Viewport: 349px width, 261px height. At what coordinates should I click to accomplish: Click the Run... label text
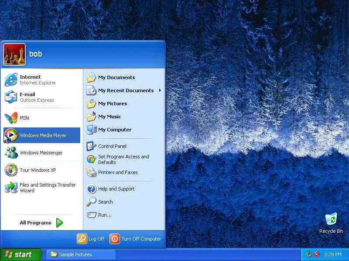click(105, 215)
